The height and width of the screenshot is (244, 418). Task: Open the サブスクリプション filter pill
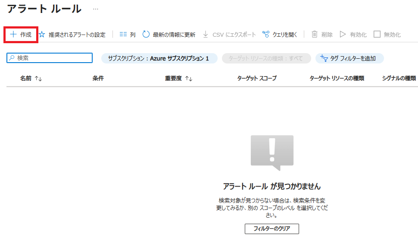coord(159,58)
